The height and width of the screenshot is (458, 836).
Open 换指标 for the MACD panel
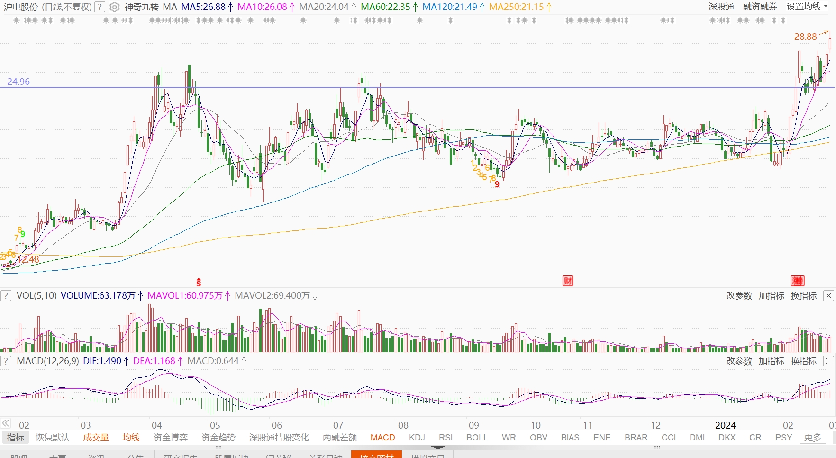point(804,361)
